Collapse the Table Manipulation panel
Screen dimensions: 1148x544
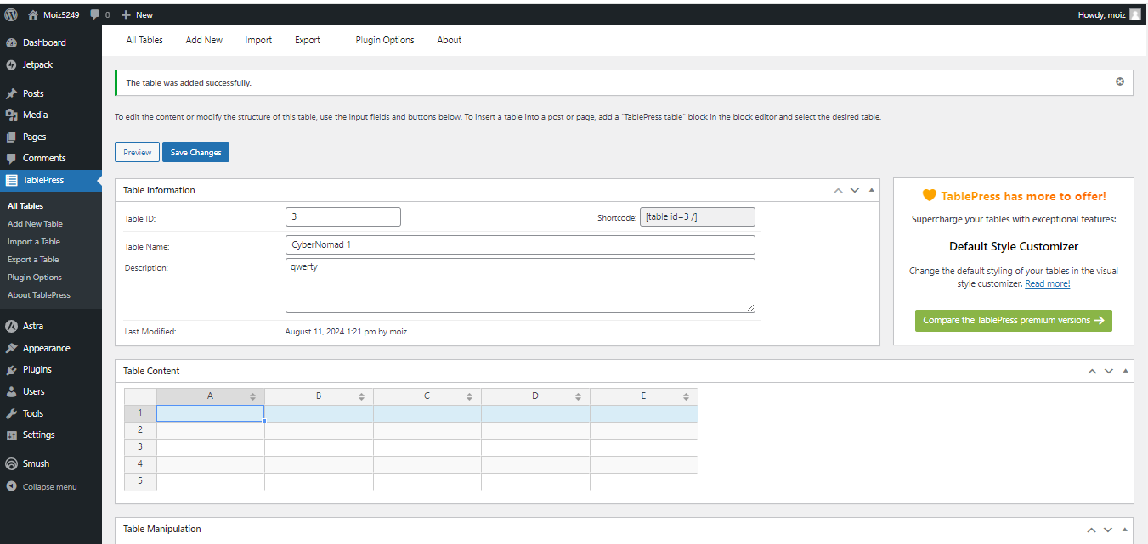click(1125, 529)
